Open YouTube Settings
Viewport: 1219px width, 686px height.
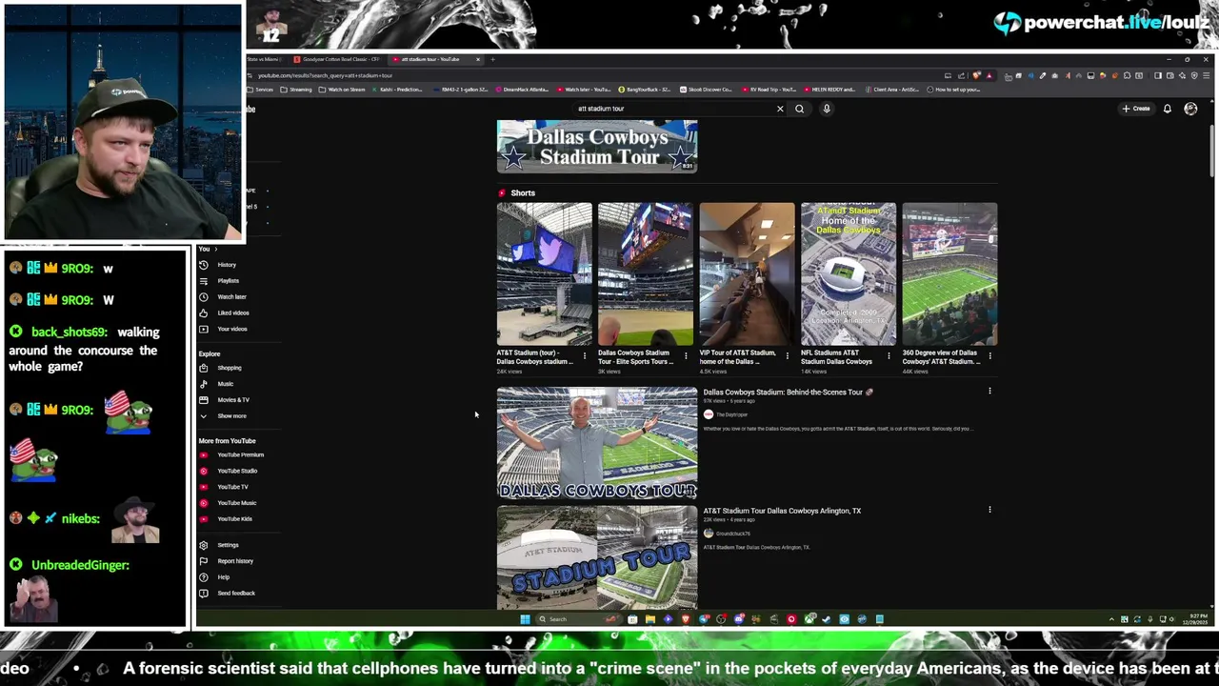click(x=219, y=545)
